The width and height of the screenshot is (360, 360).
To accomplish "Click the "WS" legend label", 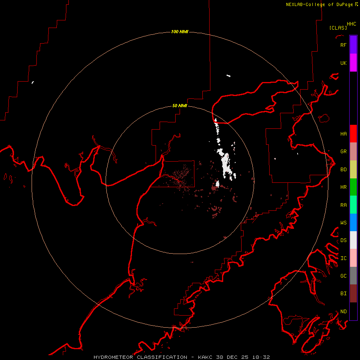I will coord(343,222).
